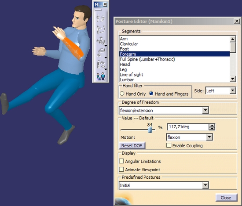Activate the manikin compass placement tool
242x206 pixels.
pos(101,40)
